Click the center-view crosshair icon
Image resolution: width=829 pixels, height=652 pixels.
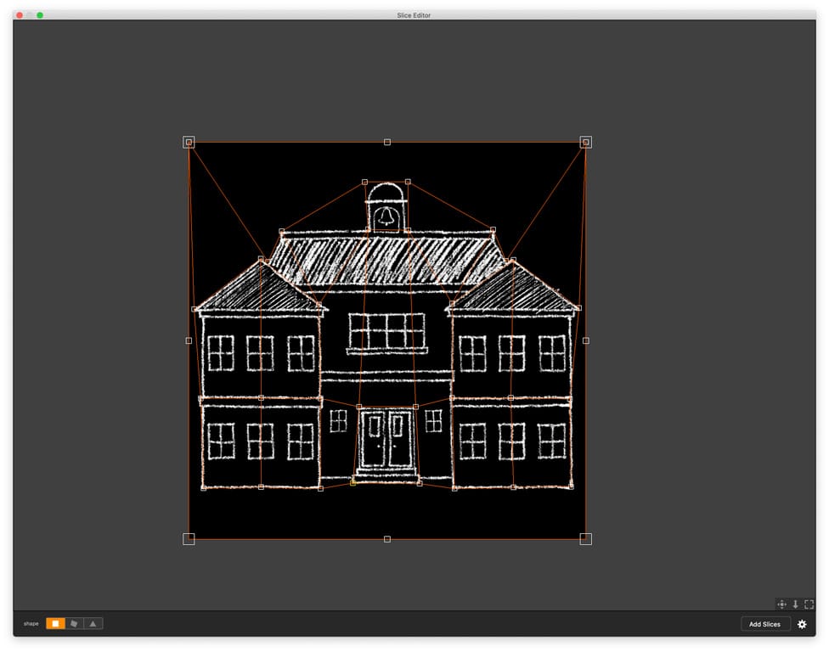pyautogui.click(x=781, y=604)
